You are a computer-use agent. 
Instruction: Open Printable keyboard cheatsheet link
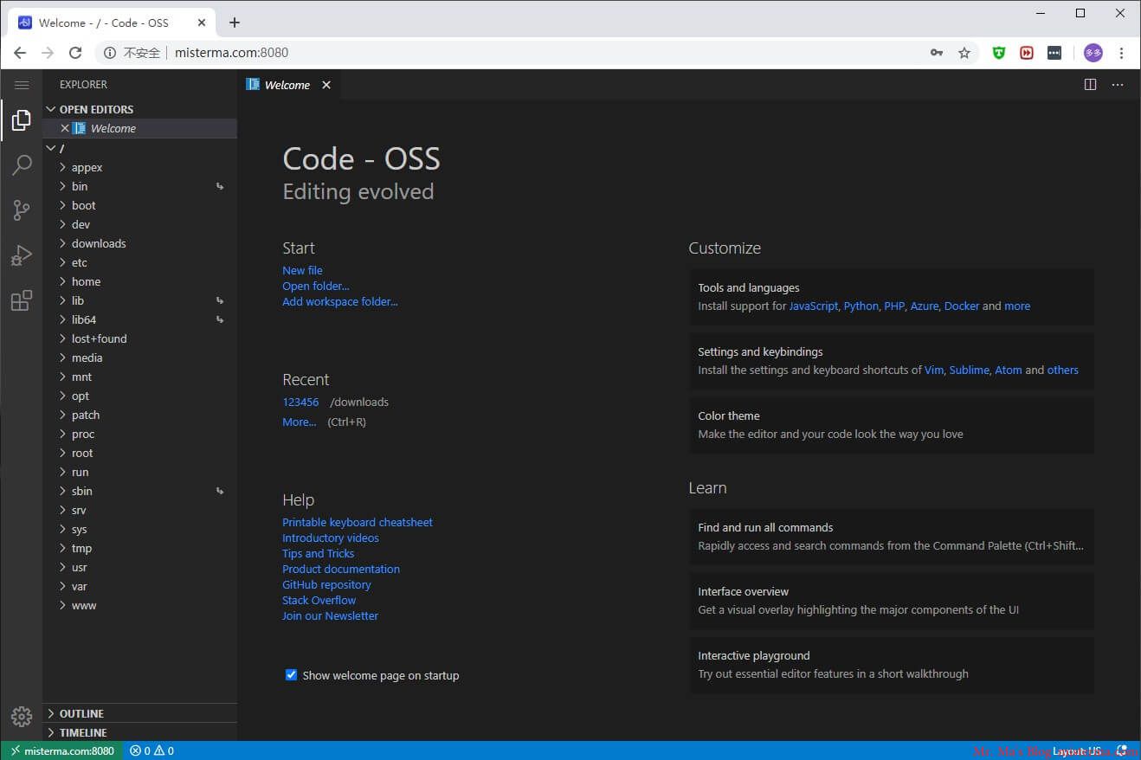[x=358, y=522]
